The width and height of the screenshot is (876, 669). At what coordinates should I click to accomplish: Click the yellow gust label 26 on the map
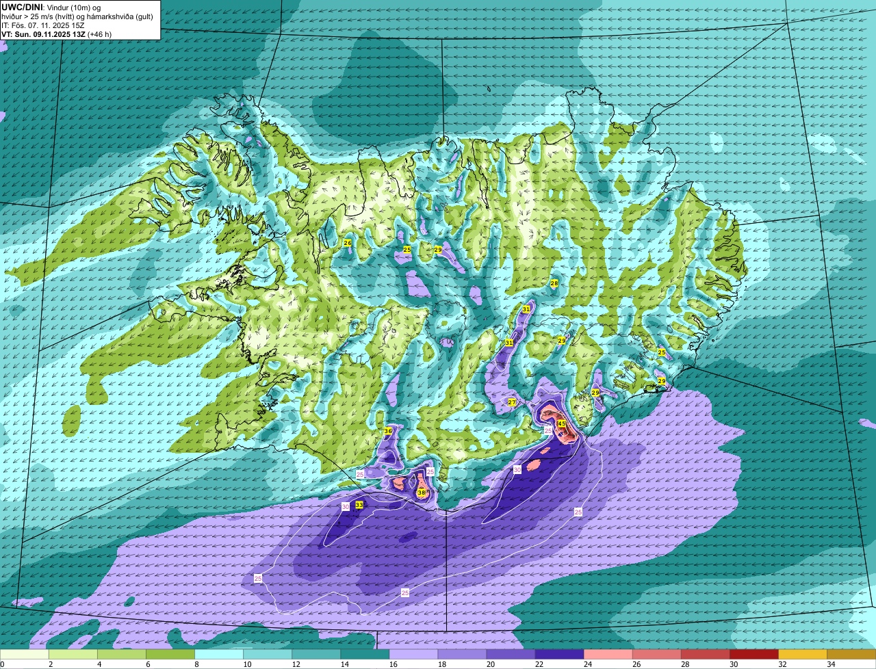tap(348, 243)
